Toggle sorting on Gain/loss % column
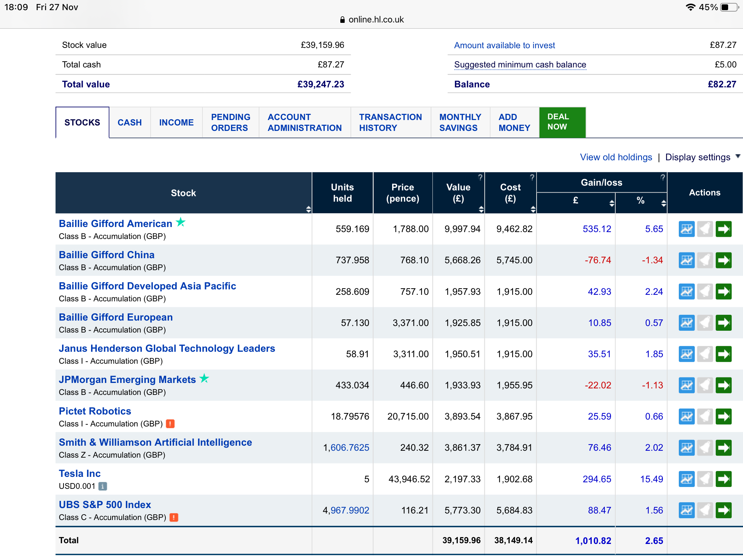The height and width of the screenshot is (557, 743). coord(663,203)
